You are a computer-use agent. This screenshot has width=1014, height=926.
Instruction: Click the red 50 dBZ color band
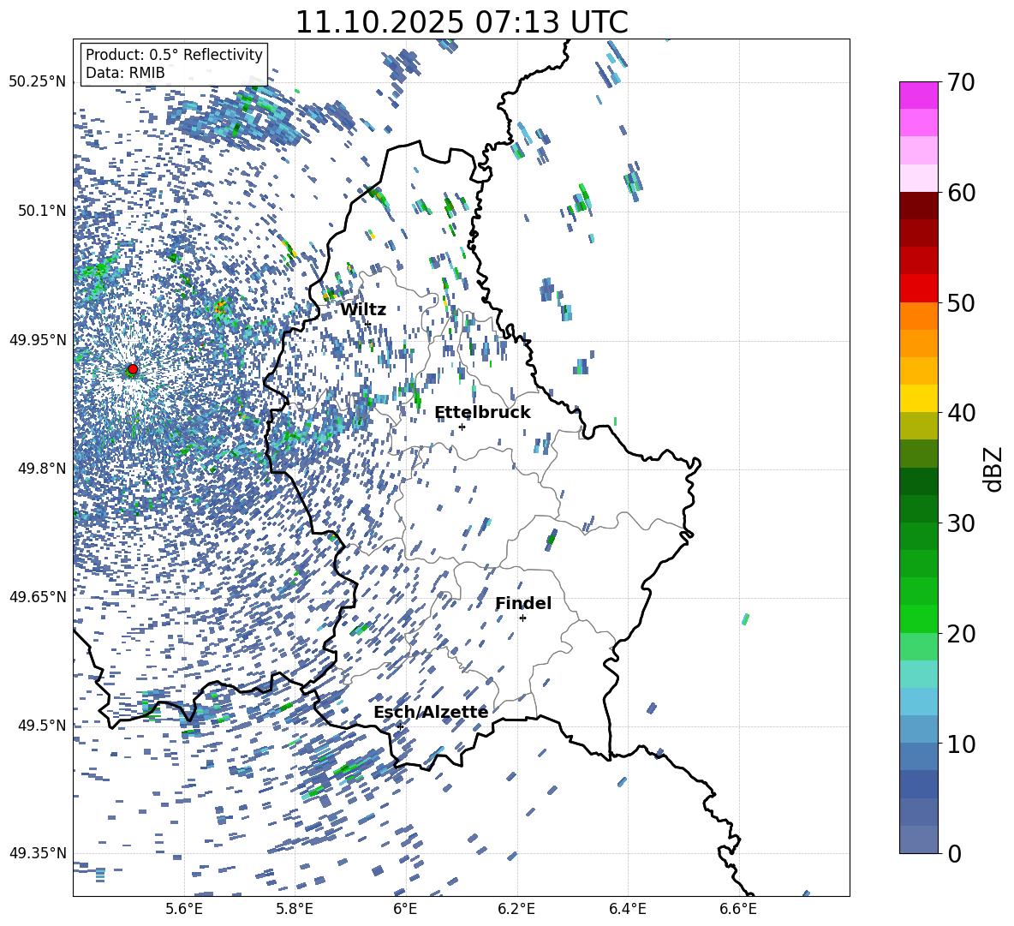[918, 289]
